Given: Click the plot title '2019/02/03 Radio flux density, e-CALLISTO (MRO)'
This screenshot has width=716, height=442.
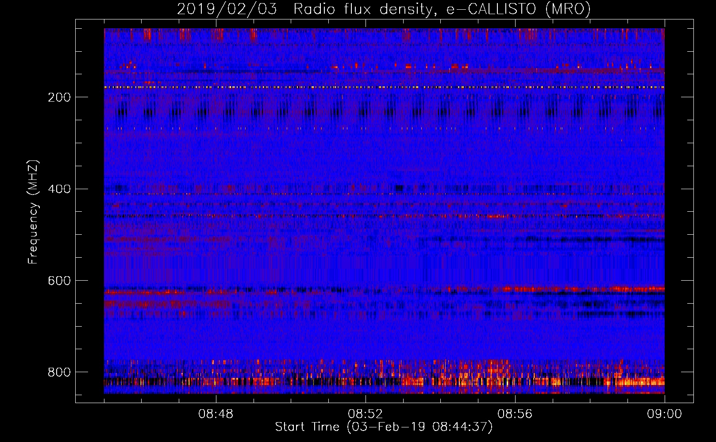Looking at the screenshot, I should pos(384,9).
